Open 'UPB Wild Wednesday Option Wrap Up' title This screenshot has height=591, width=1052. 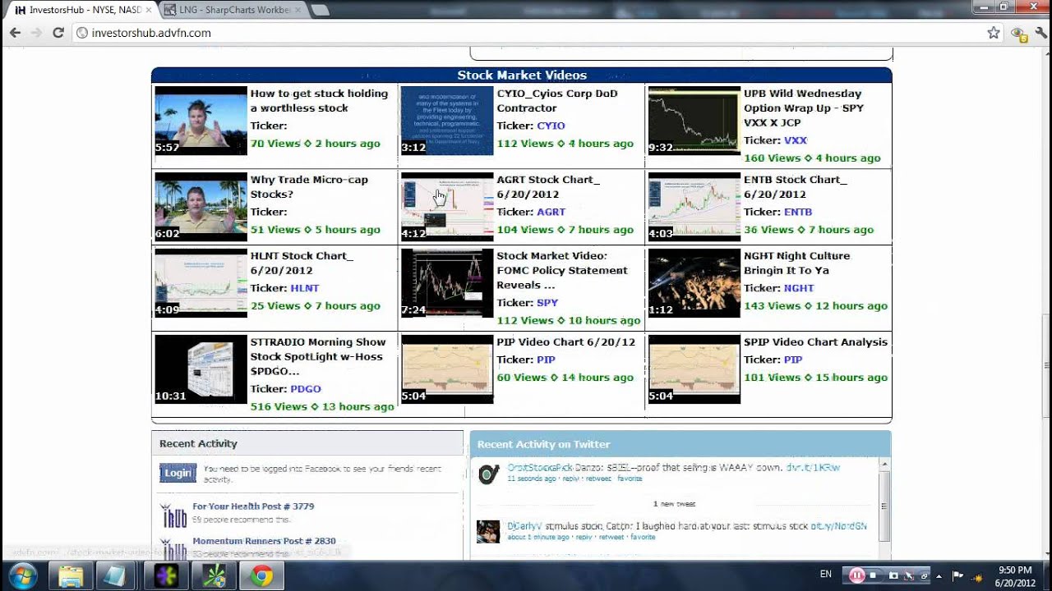tap(804, 108)
